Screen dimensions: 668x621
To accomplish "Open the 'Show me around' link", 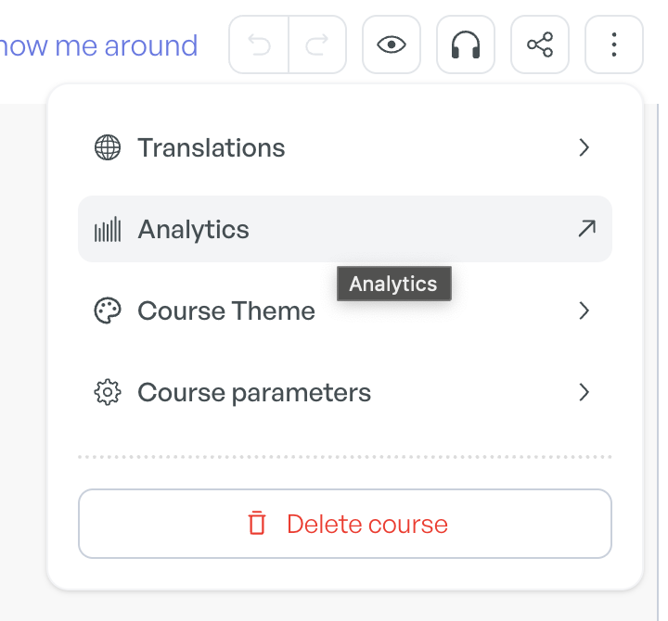I will [99, 45].
